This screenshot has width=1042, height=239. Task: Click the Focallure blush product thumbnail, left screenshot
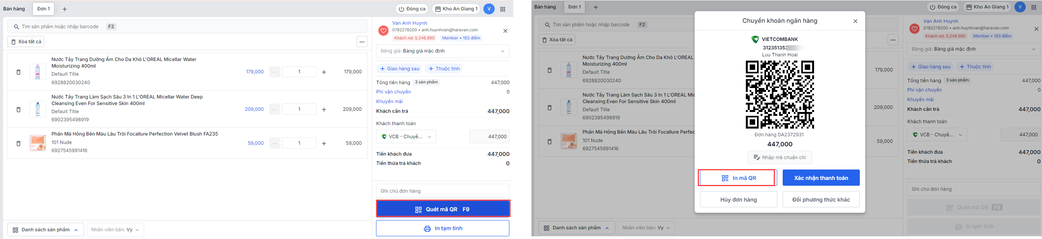[x=38, y=143]
